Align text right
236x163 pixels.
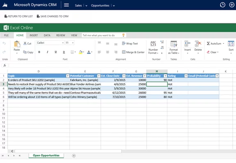coord(116,52)
